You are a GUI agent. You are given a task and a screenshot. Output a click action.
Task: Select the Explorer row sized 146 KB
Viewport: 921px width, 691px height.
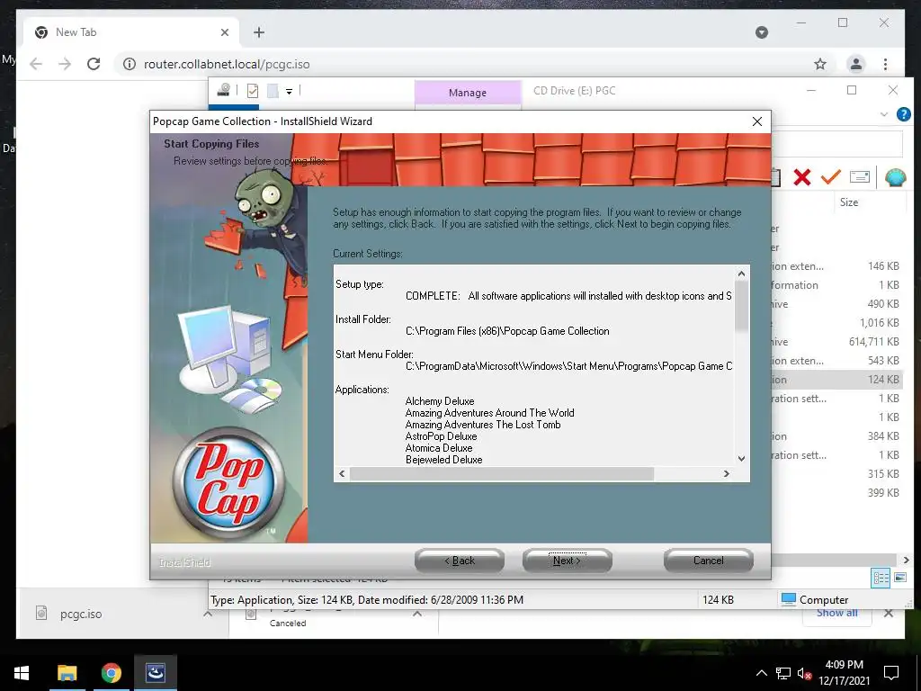[x=836, y=266]
